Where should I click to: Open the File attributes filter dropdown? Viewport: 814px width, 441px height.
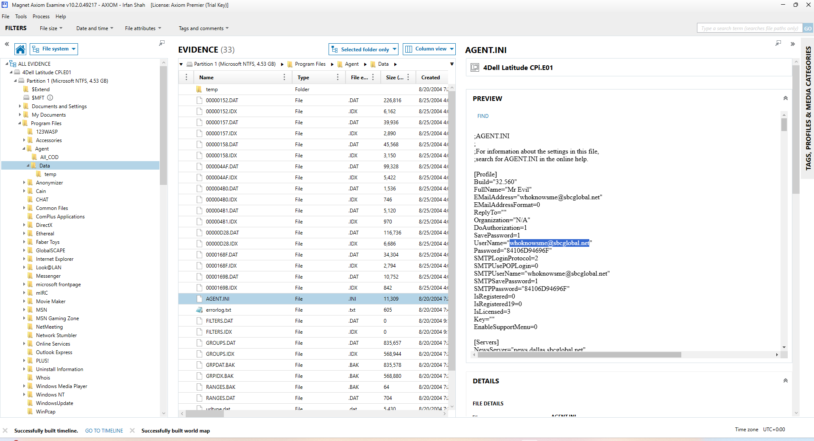coord(143,28)
